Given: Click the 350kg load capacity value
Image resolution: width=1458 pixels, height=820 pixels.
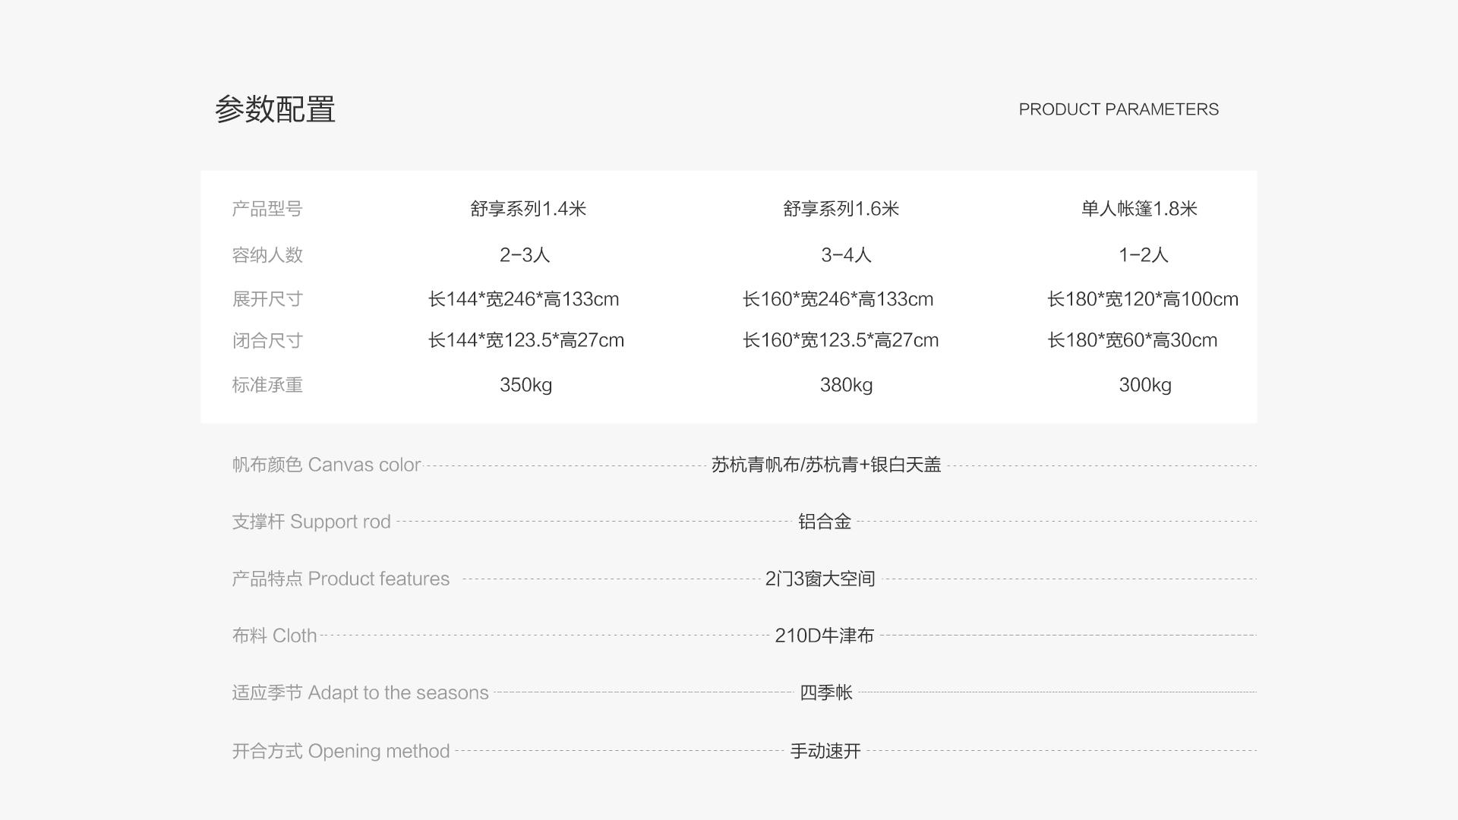Looking at the screenshot, I should tap(525, 385).
